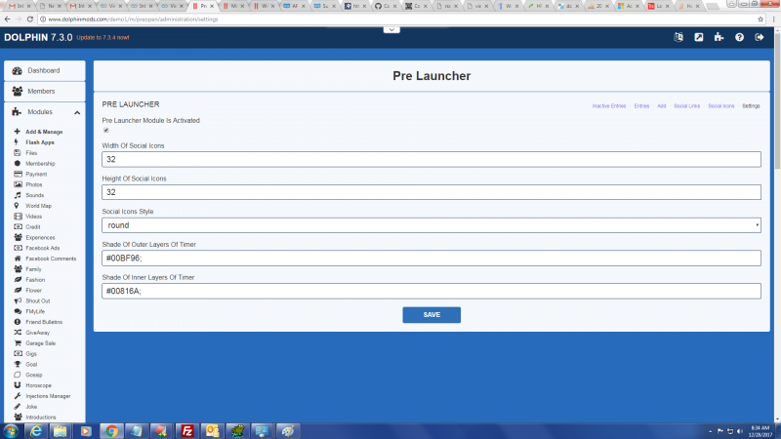Reload the page using browser refresh
This screenshot has height=439, width=781.
pyautogui.click(x=30, y=20)
